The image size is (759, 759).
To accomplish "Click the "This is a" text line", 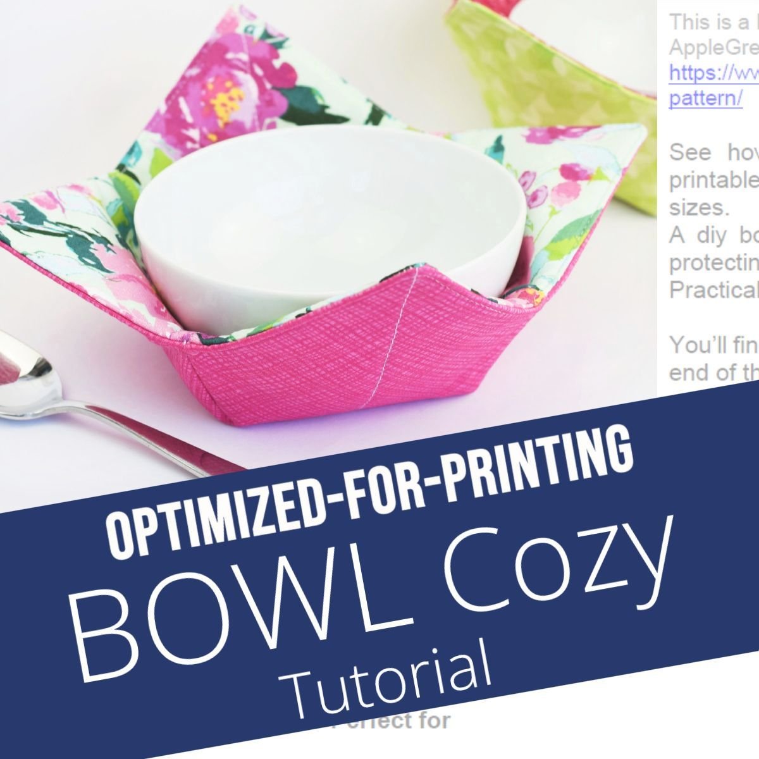I will (713, 23).
